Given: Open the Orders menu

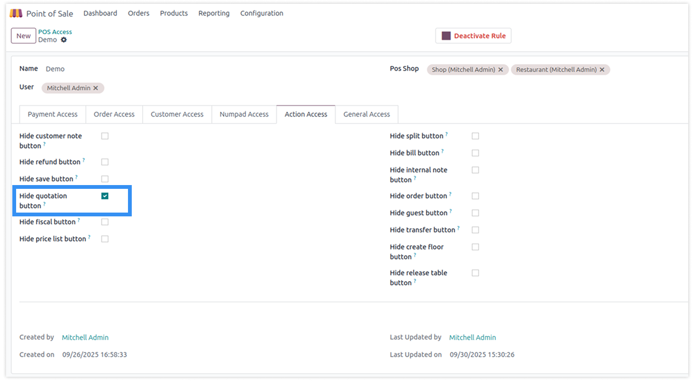Looking at the screenshot, I should pyautogui.click(x=138, y=13).
